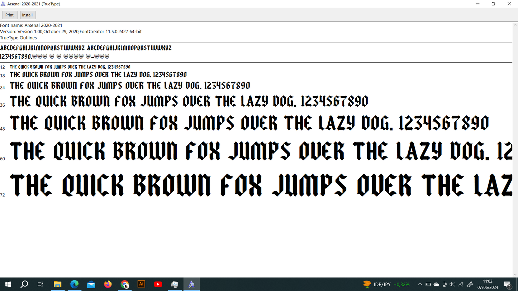
Task: Open Adobe Illustrator from the taskbar
Action: (x=141, y=284)
